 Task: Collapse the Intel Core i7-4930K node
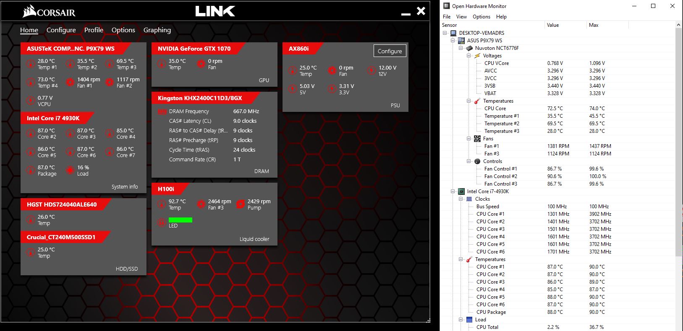click(x=453, y=191)
